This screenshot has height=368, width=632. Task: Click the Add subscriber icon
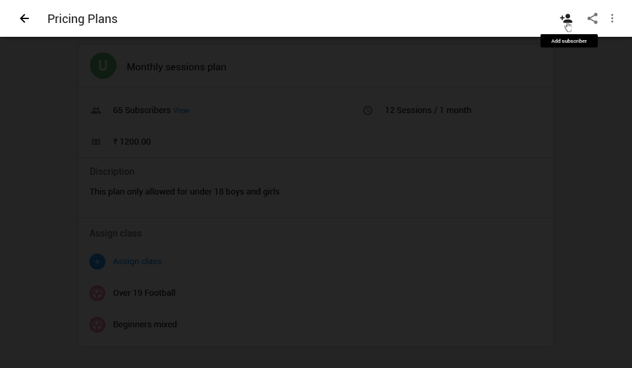(x=566, y=18)
